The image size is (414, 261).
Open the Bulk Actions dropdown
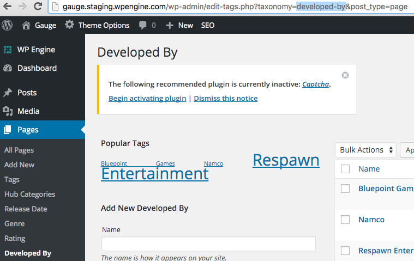click(x=365, y=150)
